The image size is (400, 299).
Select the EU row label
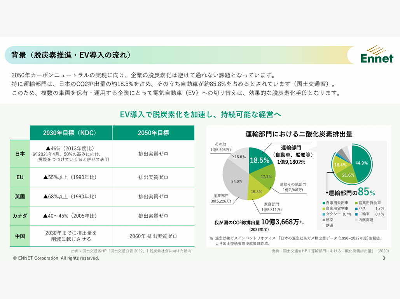coord(20,177)
